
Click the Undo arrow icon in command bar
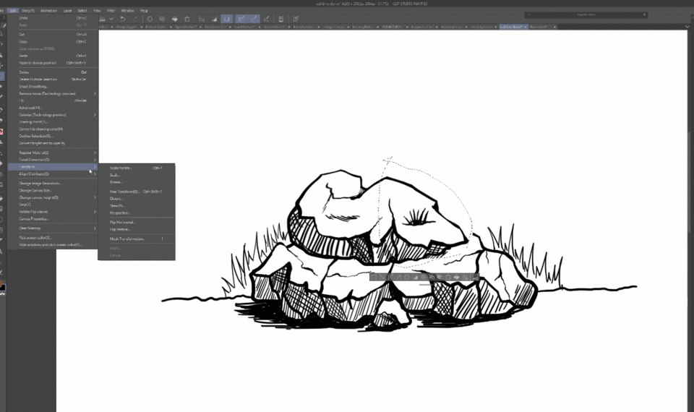[123, 19]
